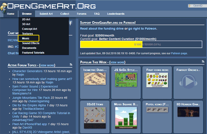Open 'Pixel Art iPhone/iPad app' topic
The height and width of the screenshot is (134, 207).
29,124
